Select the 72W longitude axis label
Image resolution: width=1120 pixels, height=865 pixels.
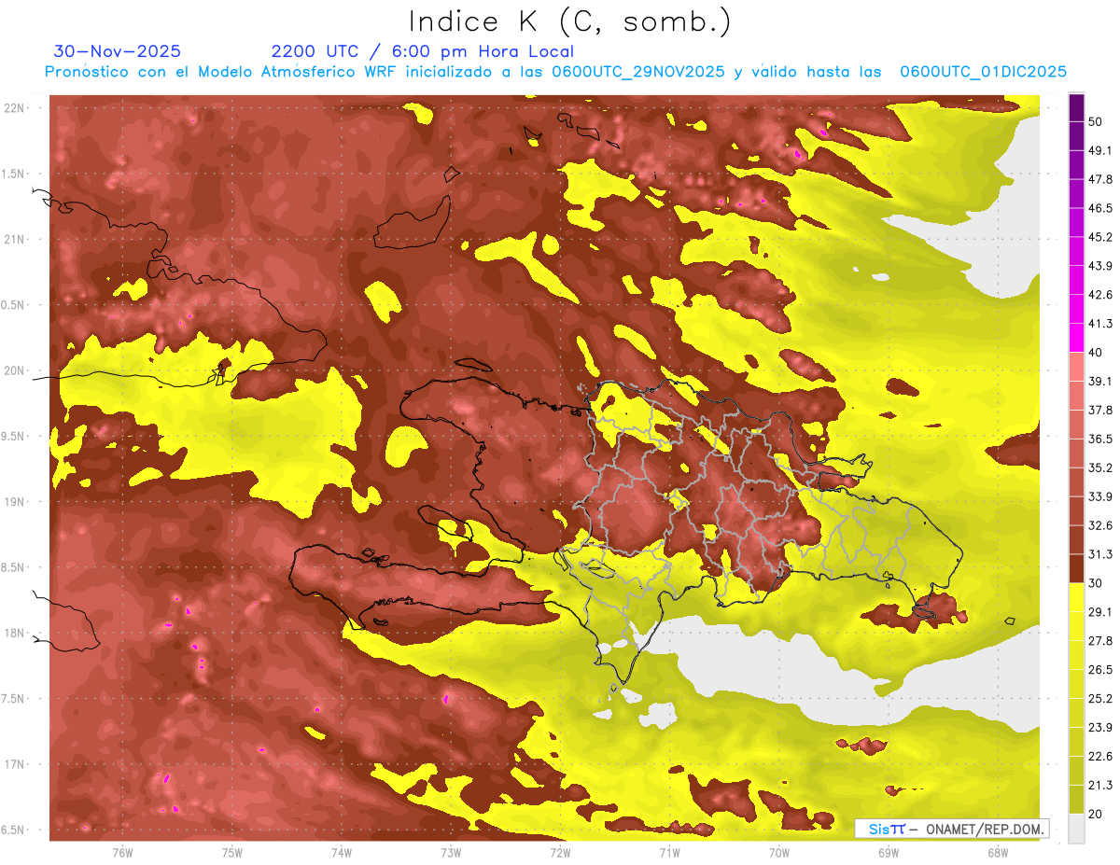pyautogui.click(x=560, y=852)
